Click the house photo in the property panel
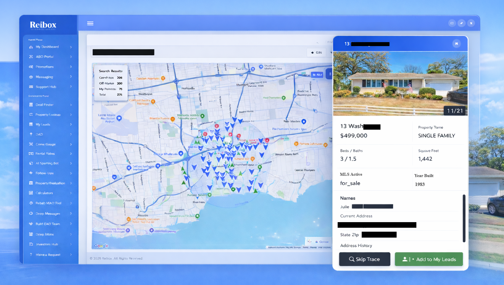This screenshot has height=285, width=504. (401, 84)
